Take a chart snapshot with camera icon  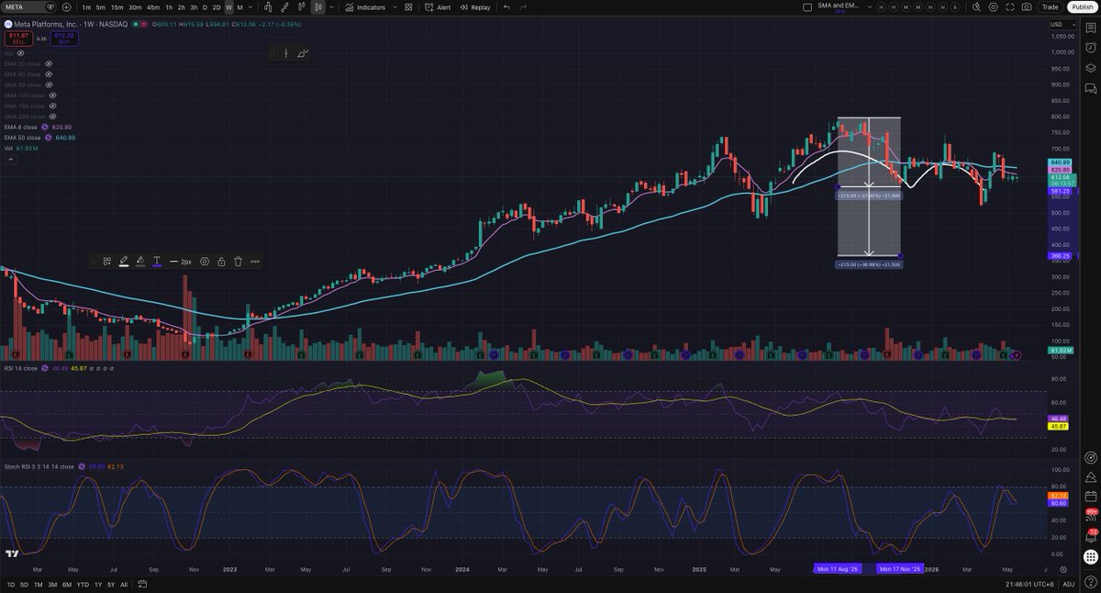(1027, 7)
